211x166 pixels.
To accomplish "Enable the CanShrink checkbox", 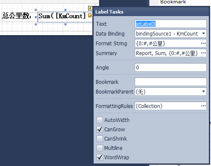I will tap(100, 138).
